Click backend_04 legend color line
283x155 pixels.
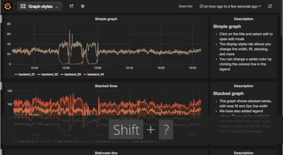[85, 74]
